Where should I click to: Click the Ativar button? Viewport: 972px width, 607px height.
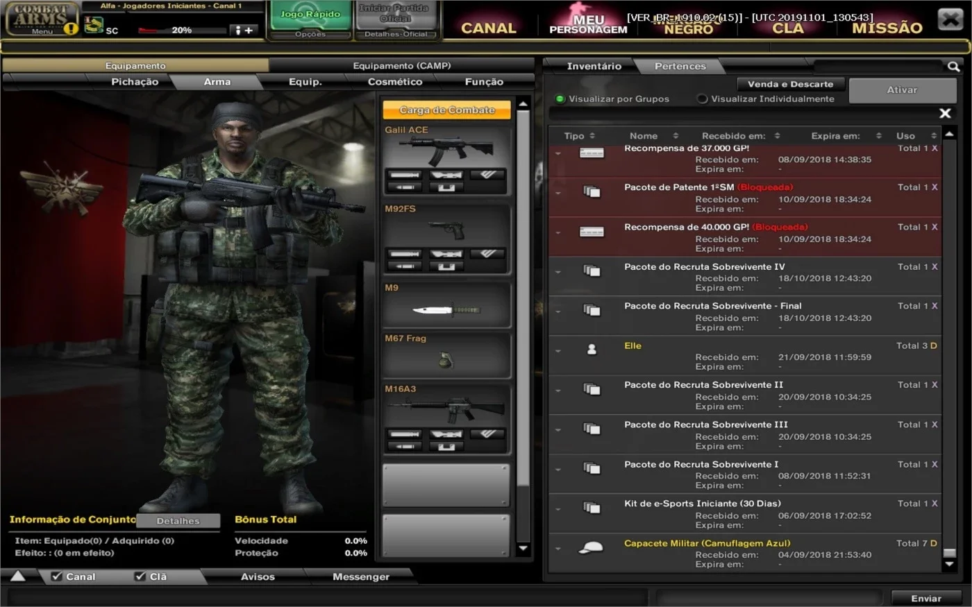tap(902, 90)
